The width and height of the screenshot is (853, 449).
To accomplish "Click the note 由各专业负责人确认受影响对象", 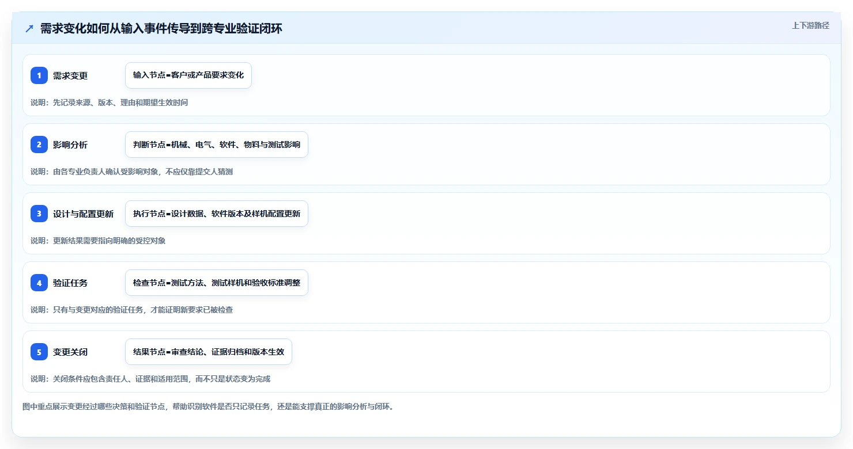I will [x=131, y=172].
